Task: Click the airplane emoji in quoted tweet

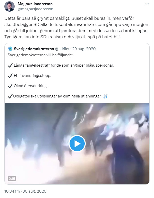Action: pos(105,96)
